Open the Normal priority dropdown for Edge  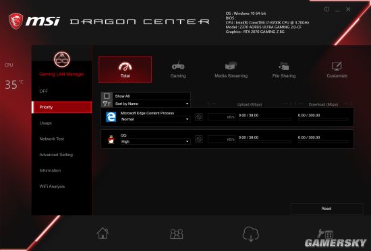[x=155, y=119]
